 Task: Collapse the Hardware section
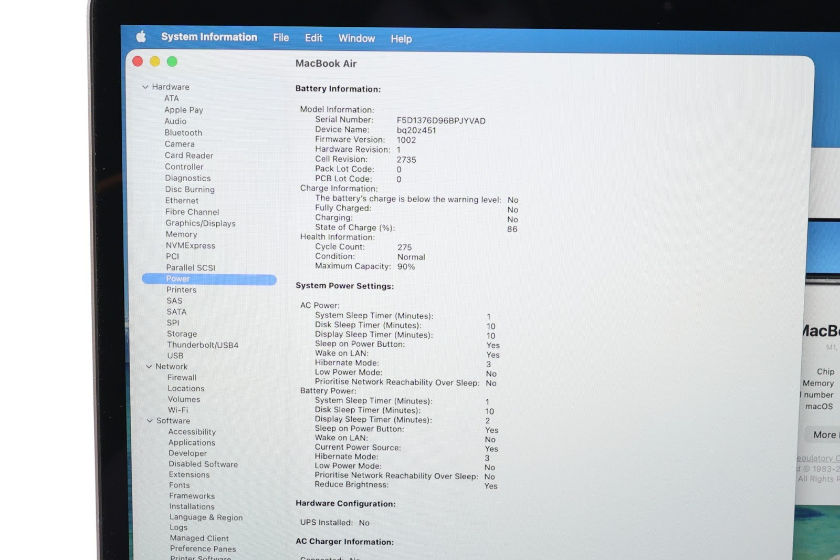tap(145, 87)
